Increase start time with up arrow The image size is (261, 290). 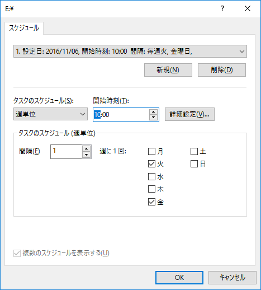(x=153, y=112)
